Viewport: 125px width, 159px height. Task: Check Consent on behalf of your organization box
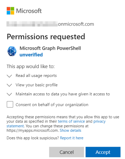(x=10, y=104)
